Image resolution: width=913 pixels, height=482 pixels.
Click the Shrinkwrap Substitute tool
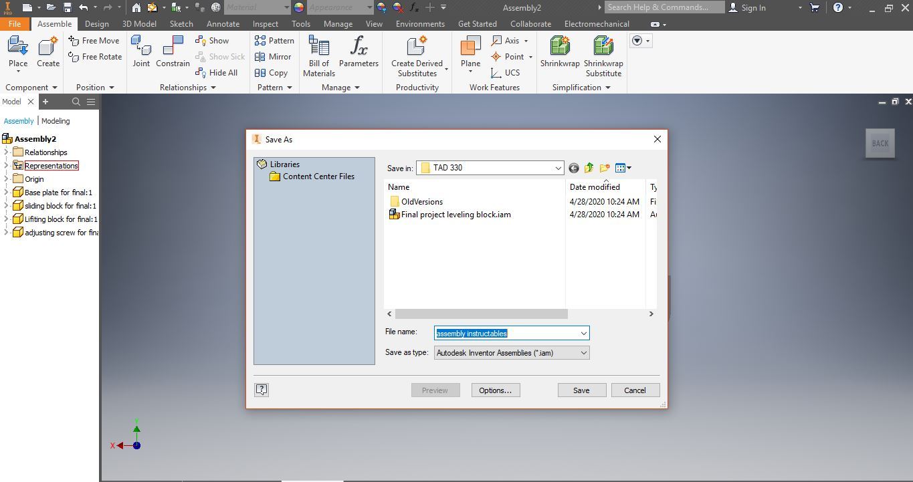[x=603, y=56]
